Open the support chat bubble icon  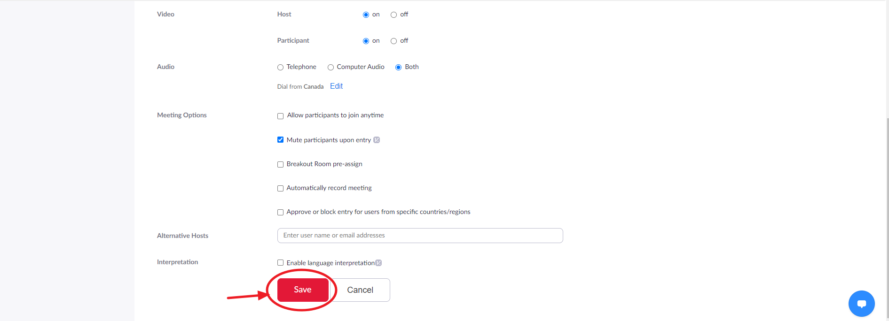tap(861, 304)
